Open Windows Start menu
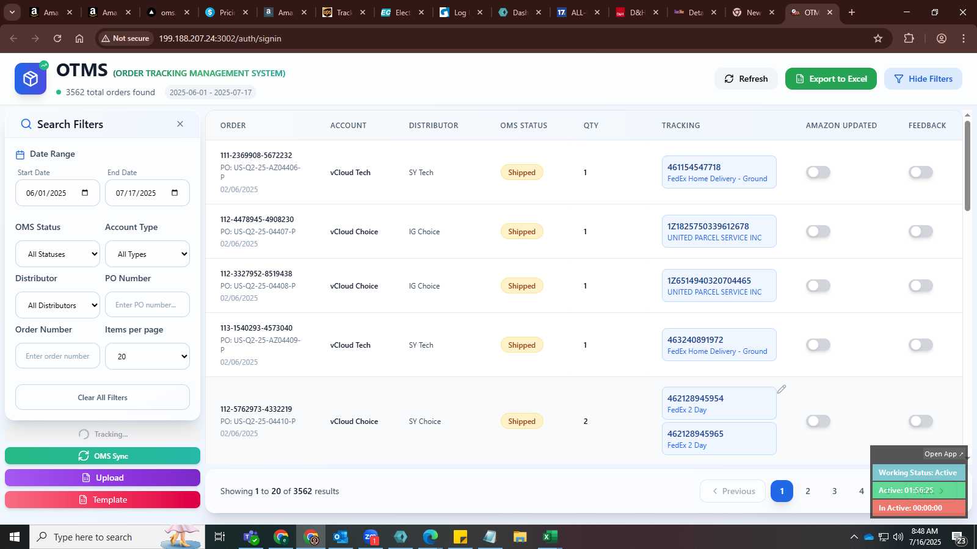 [x=15, y=537]
